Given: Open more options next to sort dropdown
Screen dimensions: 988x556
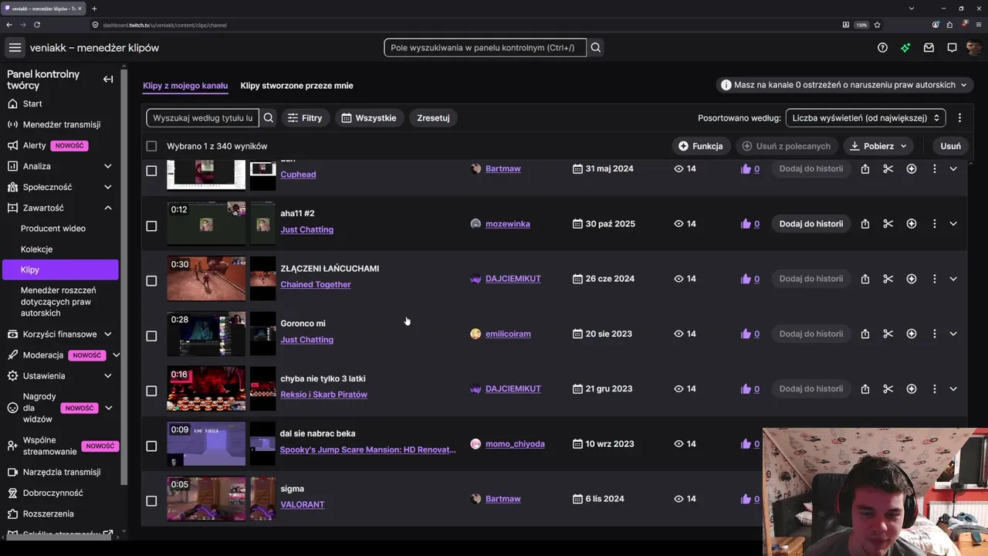Looking at the screenshot, I should pyautogui.click(x=959, y=118).
